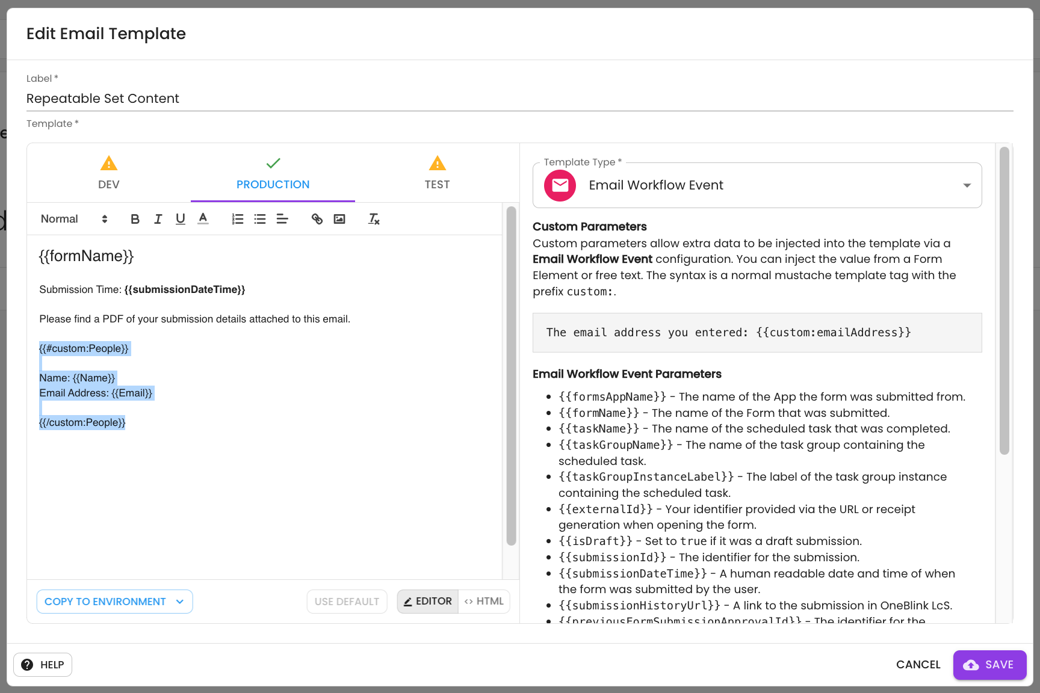Click the Custom Parameters heading
This screenshot has width=1040, height=693.
tap(589, 227)
